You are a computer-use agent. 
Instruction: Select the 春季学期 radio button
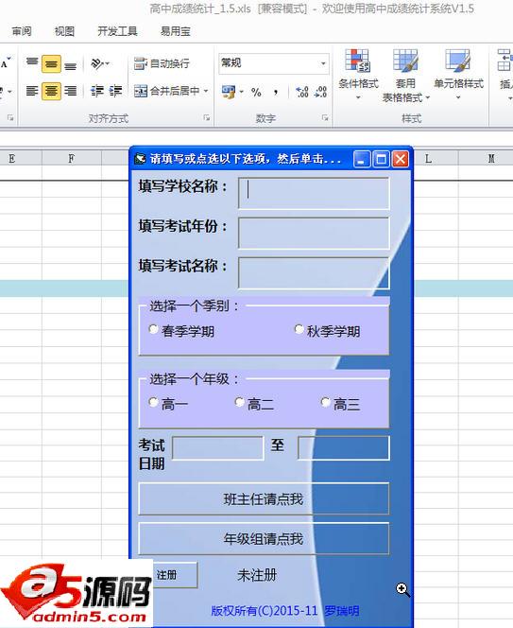pyautogui.click(x=153, y=329)
